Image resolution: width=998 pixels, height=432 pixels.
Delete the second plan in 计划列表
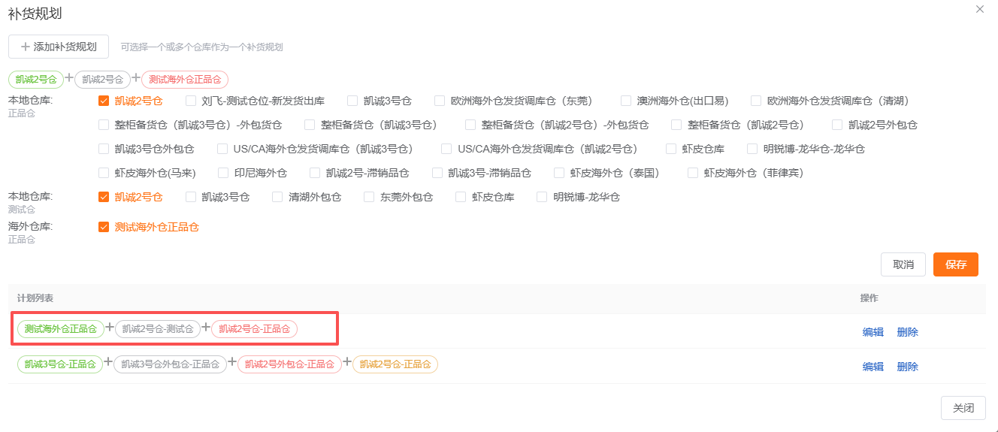tap(907, 367)
